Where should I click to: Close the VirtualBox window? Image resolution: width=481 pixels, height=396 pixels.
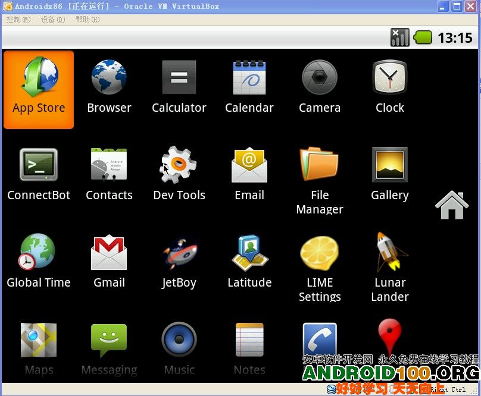tap(471, 7)
